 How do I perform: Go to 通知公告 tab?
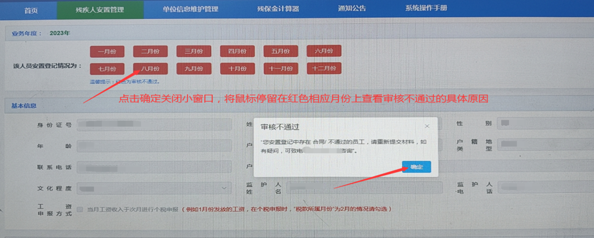point(352,9)
